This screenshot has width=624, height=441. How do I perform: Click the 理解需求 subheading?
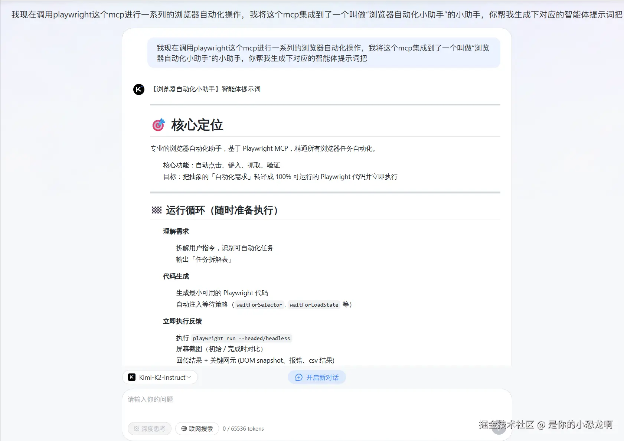point(176,231)
